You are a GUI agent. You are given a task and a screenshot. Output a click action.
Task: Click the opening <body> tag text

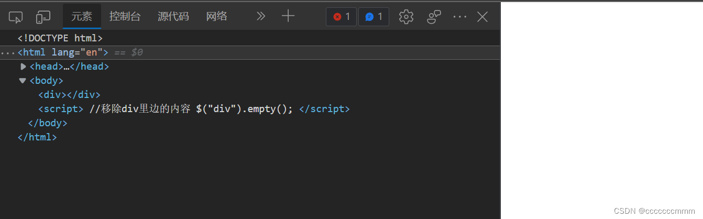pos(46,81)
